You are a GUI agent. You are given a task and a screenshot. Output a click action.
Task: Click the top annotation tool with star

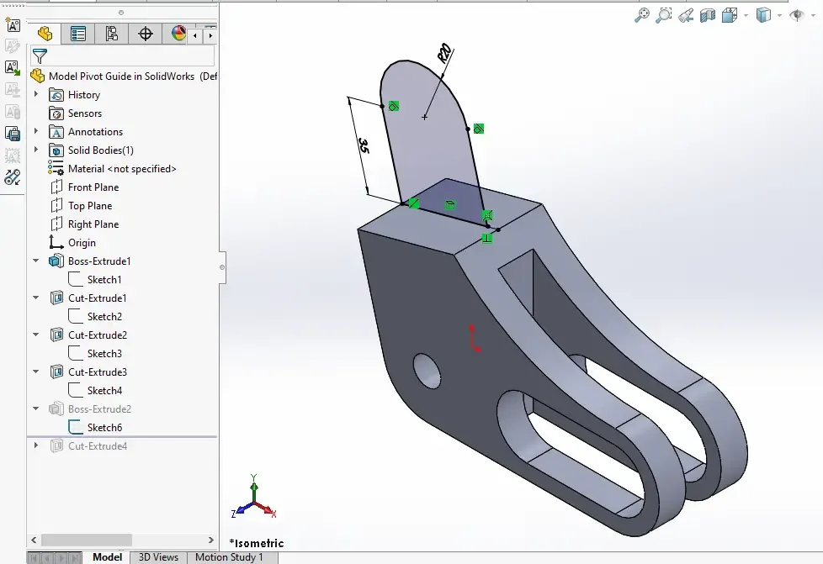(x=13, y=24)
